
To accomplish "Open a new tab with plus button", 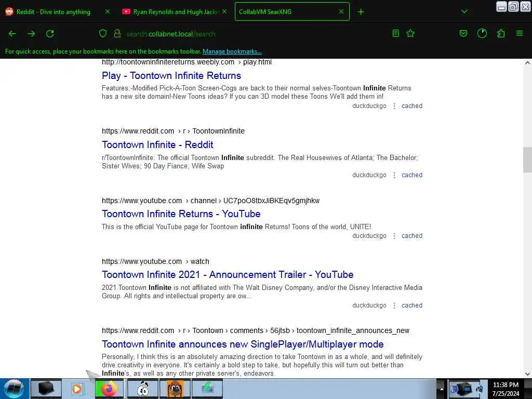I will coord(361,12).
